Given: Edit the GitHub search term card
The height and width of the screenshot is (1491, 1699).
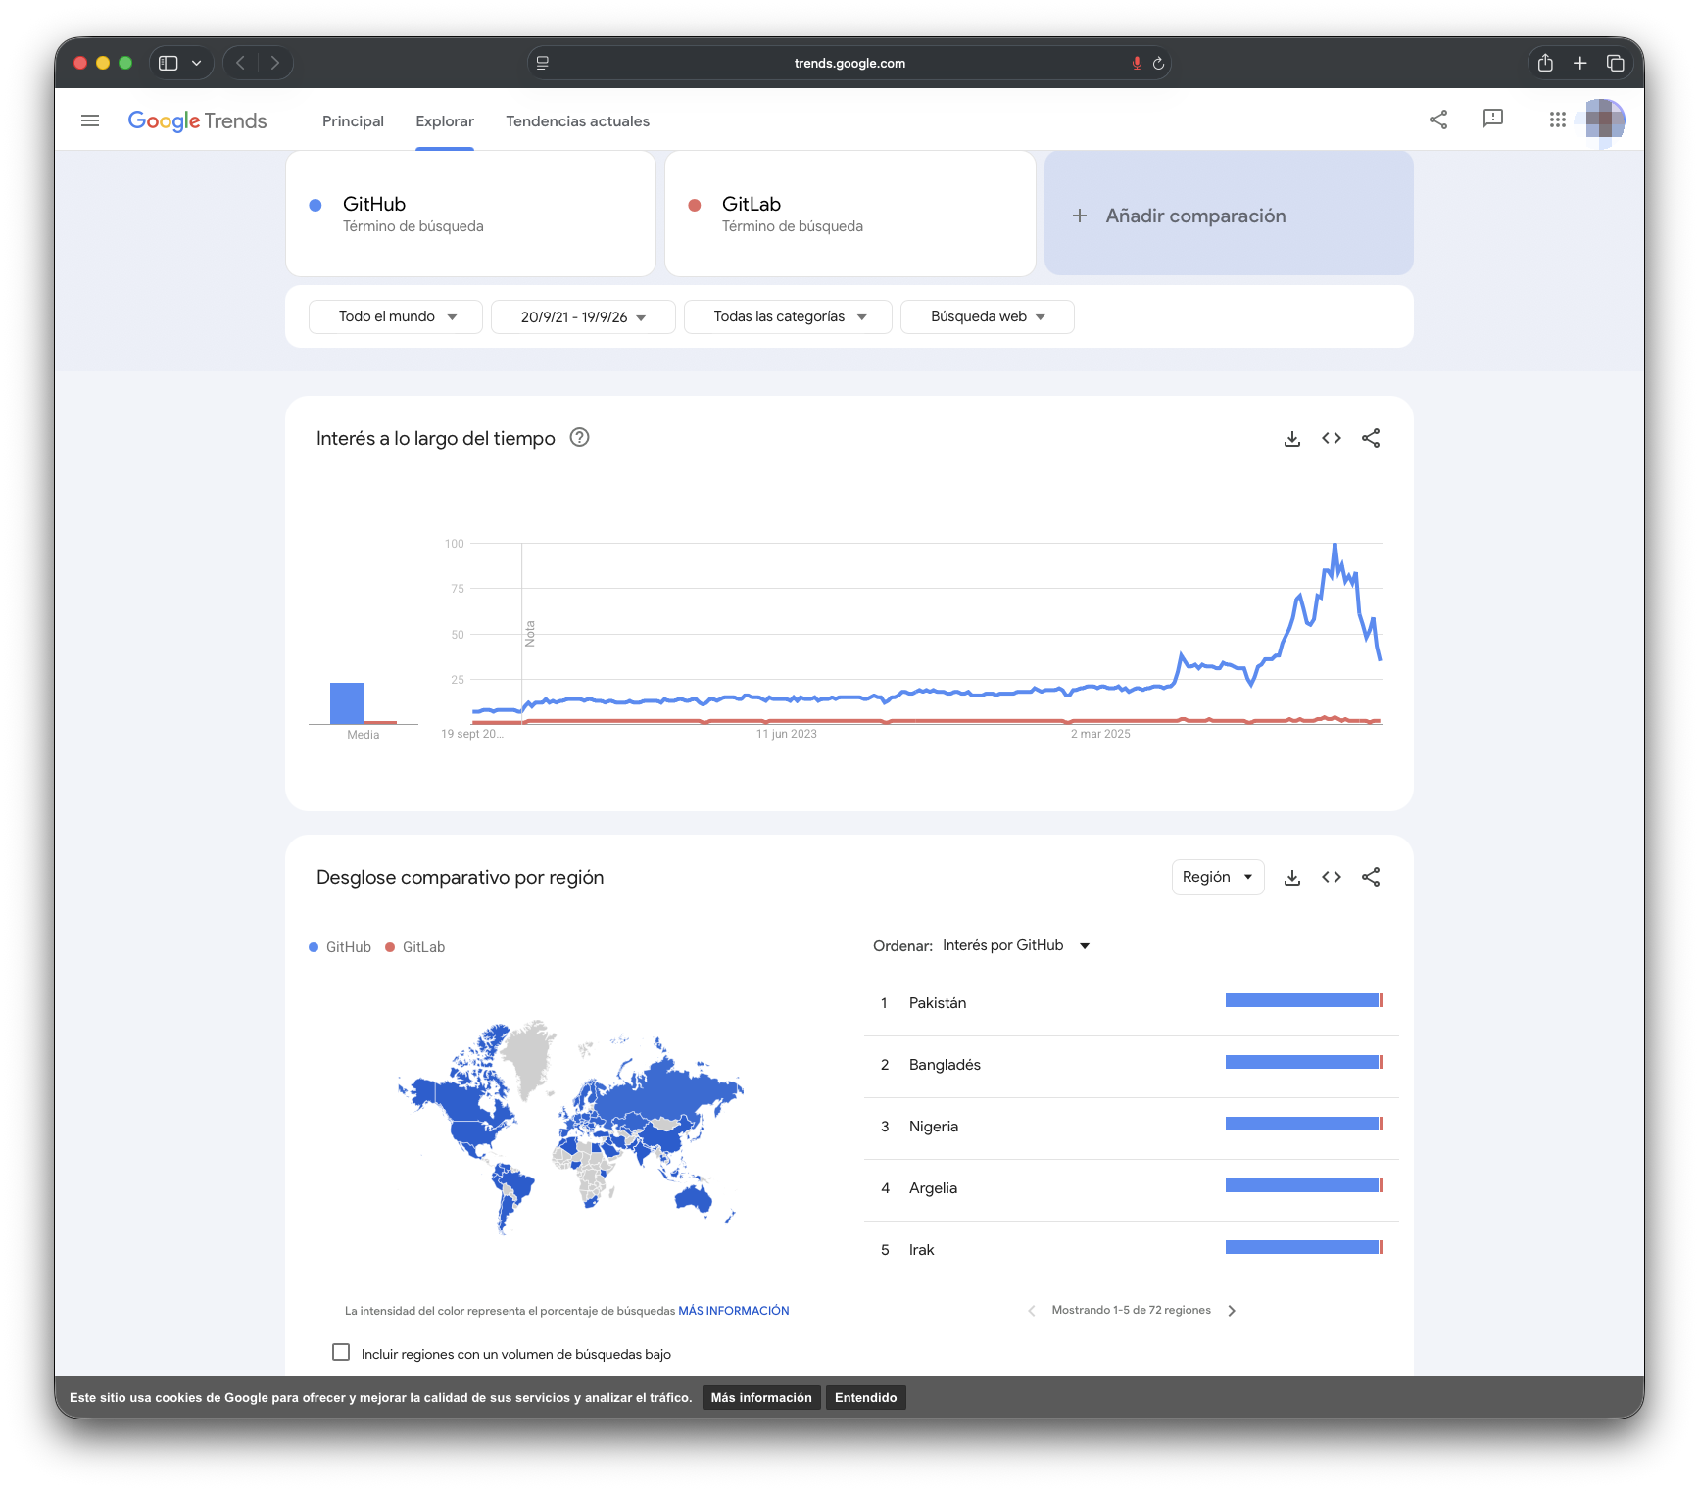Looking at the screenshot, I should (x=470, y=214).
